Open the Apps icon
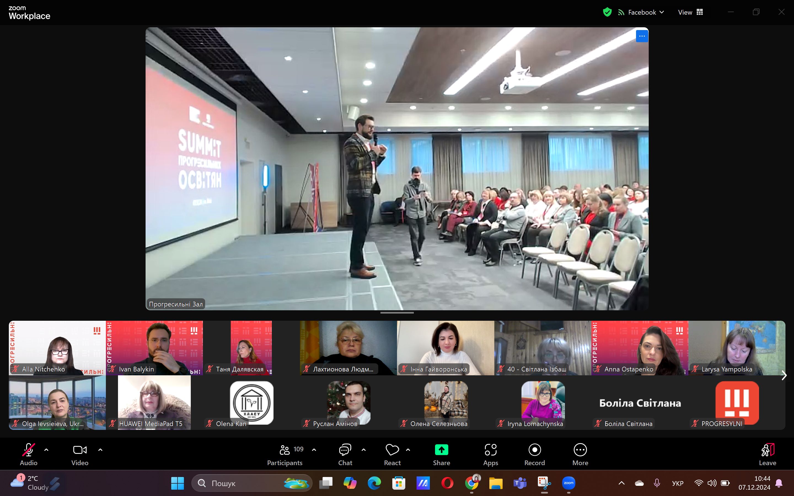The image size is (794, 496). pyautogui.click(x=490, y=454)
